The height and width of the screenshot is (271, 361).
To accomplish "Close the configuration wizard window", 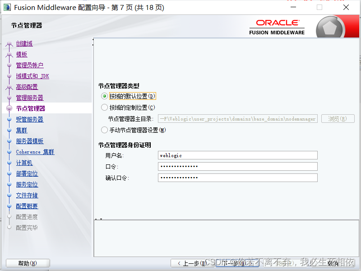I will coord(346,7).
